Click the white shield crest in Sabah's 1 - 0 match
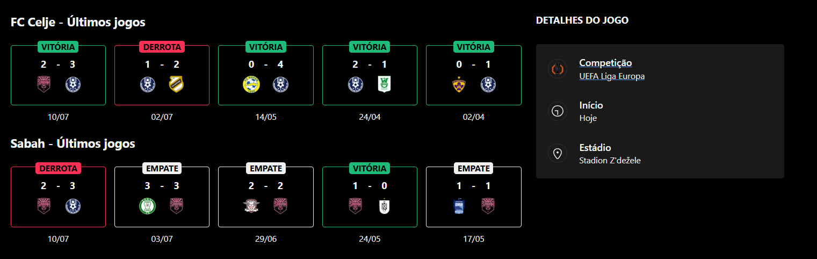This screenshot has width=817, height=259. 384,206
